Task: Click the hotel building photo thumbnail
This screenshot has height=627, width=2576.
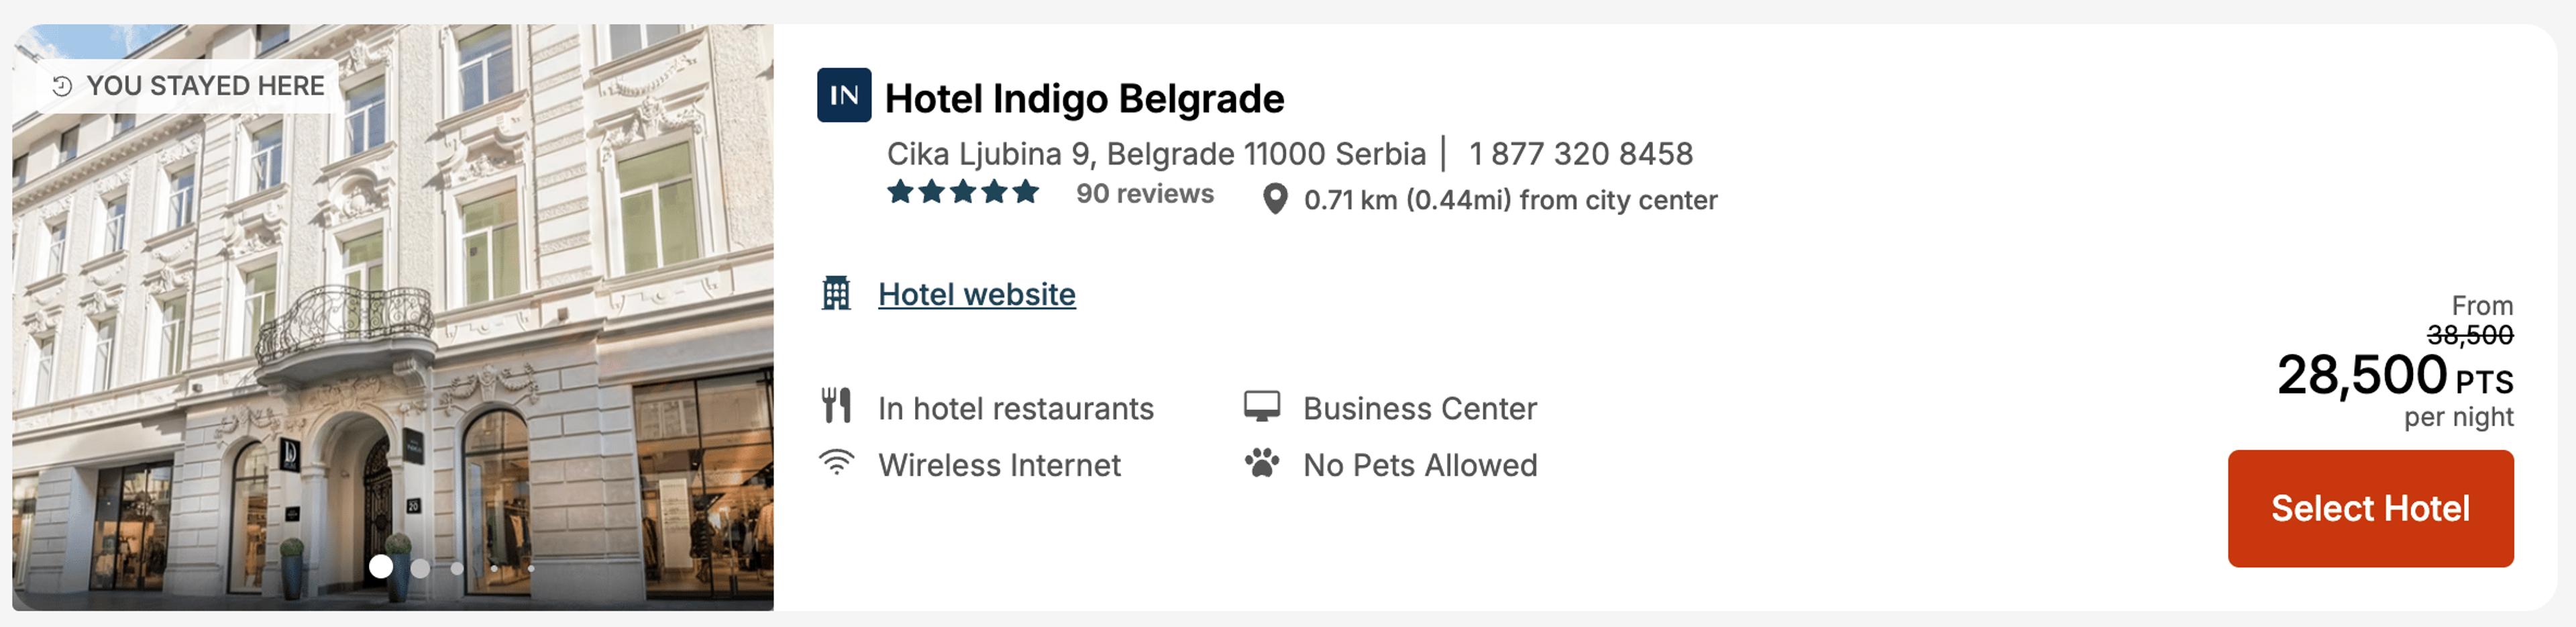Action: 392,317
